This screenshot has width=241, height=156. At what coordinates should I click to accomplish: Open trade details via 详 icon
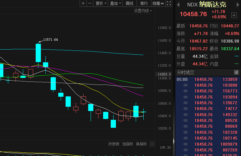click(x=236, y=72)
